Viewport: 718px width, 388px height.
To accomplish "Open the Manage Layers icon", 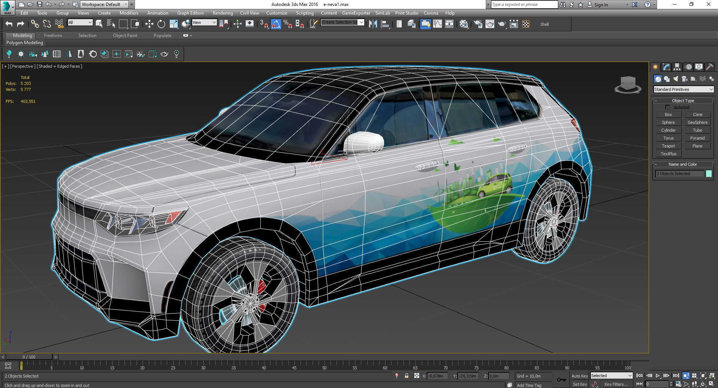I will (x=411, y=24).
